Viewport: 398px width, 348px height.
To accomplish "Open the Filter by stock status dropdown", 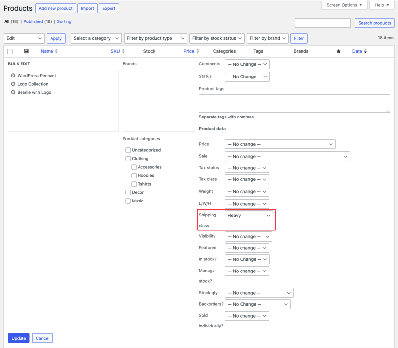I will coord(217,38).
